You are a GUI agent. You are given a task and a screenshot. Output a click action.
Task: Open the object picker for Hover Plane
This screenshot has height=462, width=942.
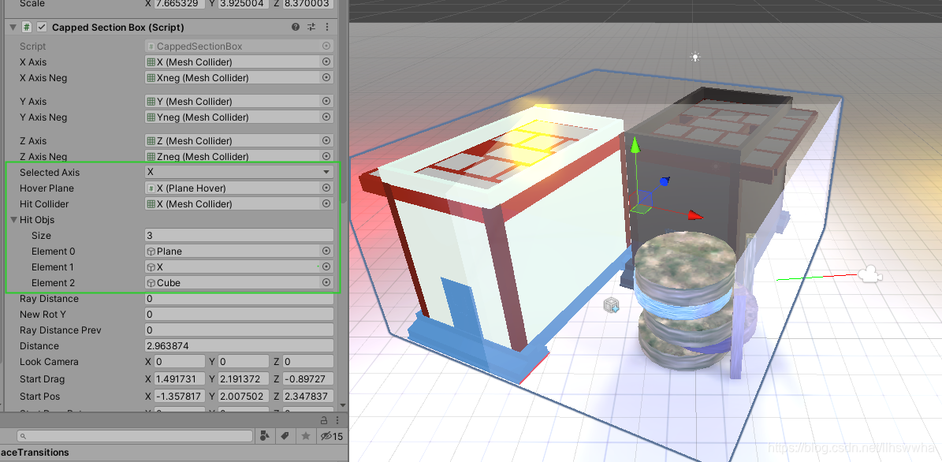pyautogui.click(x=325, y=188)
